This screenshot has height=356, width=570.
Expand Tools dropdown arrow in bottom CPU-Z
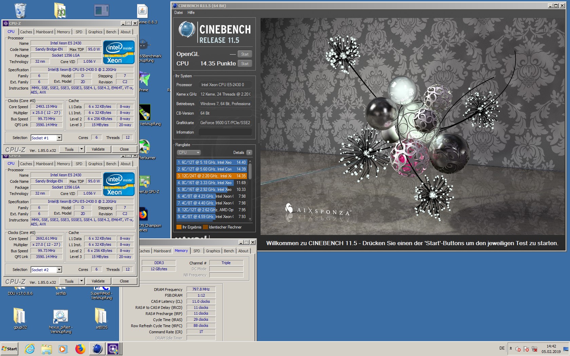click(x=81, y=281)
